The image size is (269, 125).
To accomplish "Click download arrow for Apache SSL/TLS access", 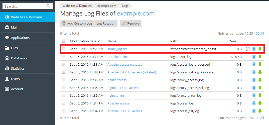I will [260, 111].
